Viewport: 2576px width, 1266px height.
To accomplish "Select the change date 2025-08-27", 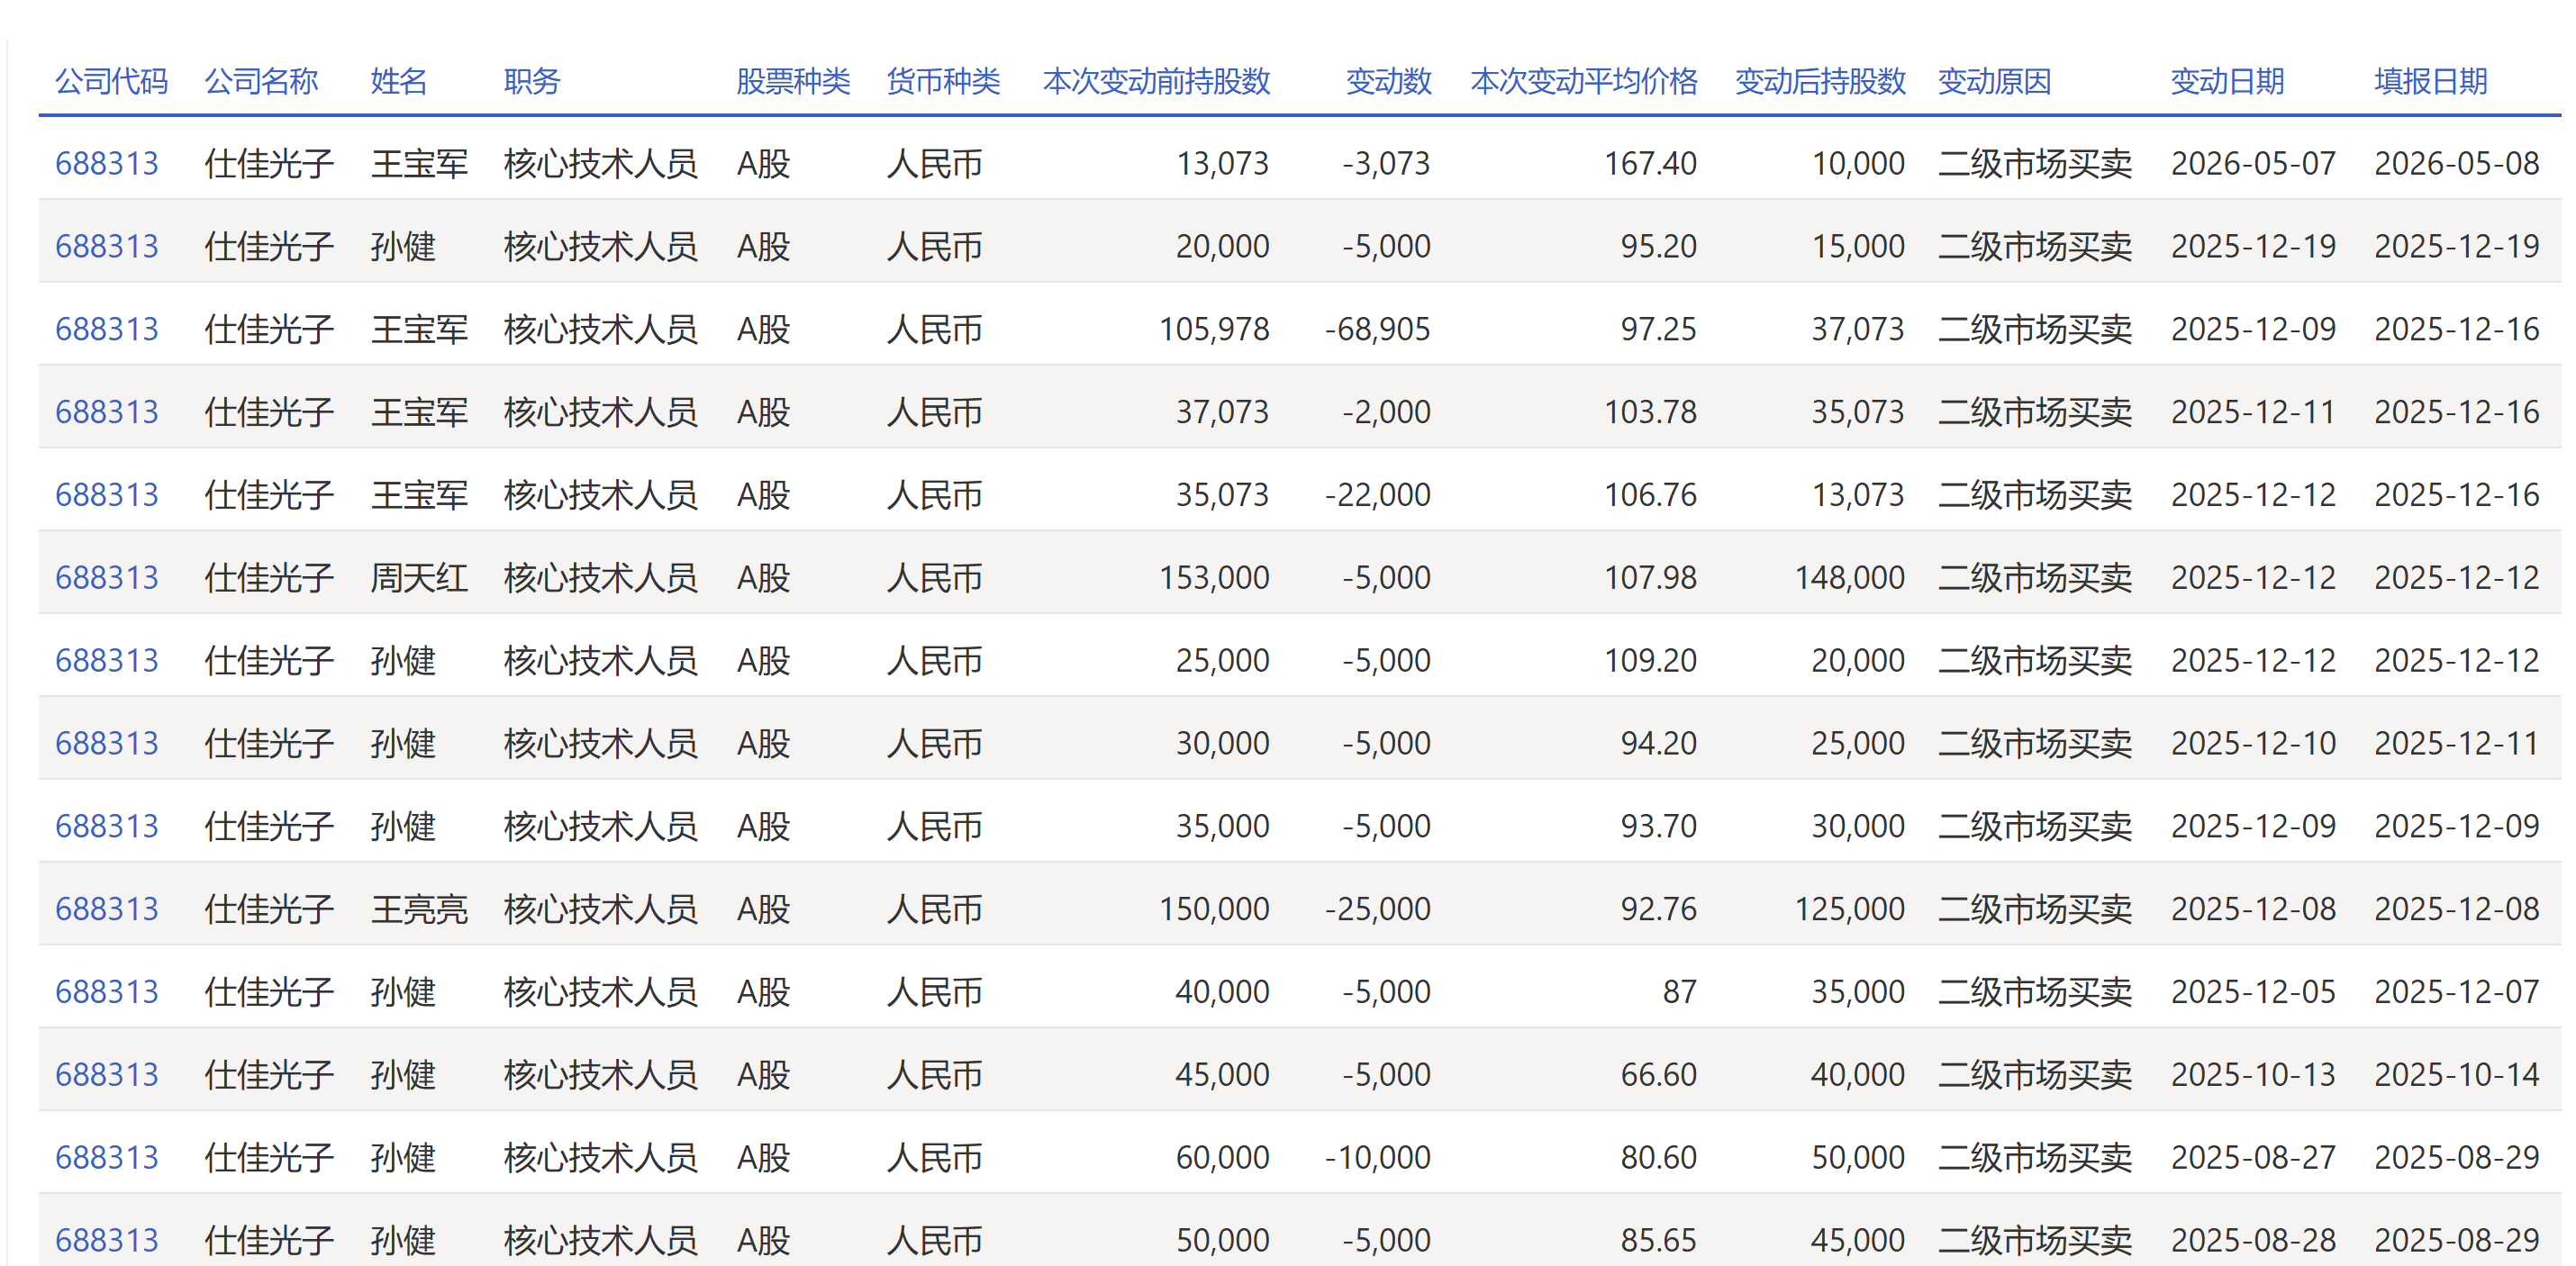I will [x=2253, y=1158].
